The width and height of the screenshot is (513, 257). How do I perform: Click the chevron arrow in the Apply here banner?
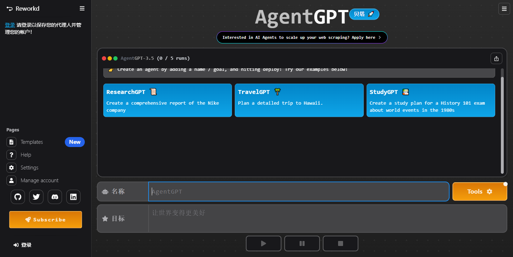(x=380, y=37)
